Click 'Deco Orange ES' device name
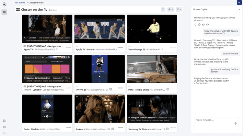The image size is (243, 136). coord(137,50)
